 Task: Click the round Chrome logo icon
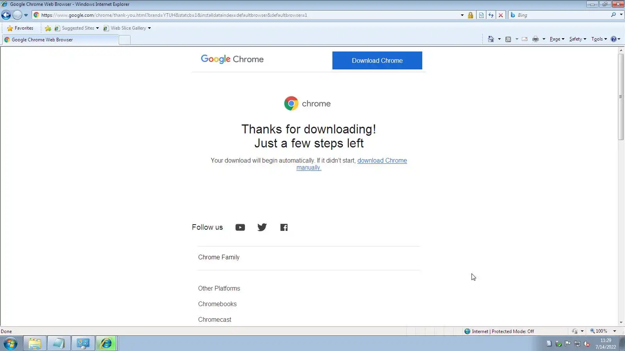(291, 103)
